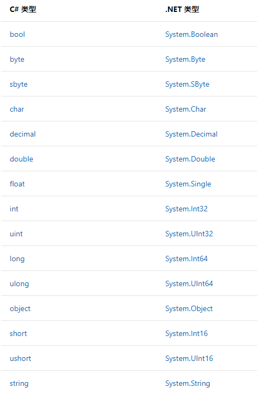
Task: Click the System.Int32 link
Action: (x=187, y=209)
